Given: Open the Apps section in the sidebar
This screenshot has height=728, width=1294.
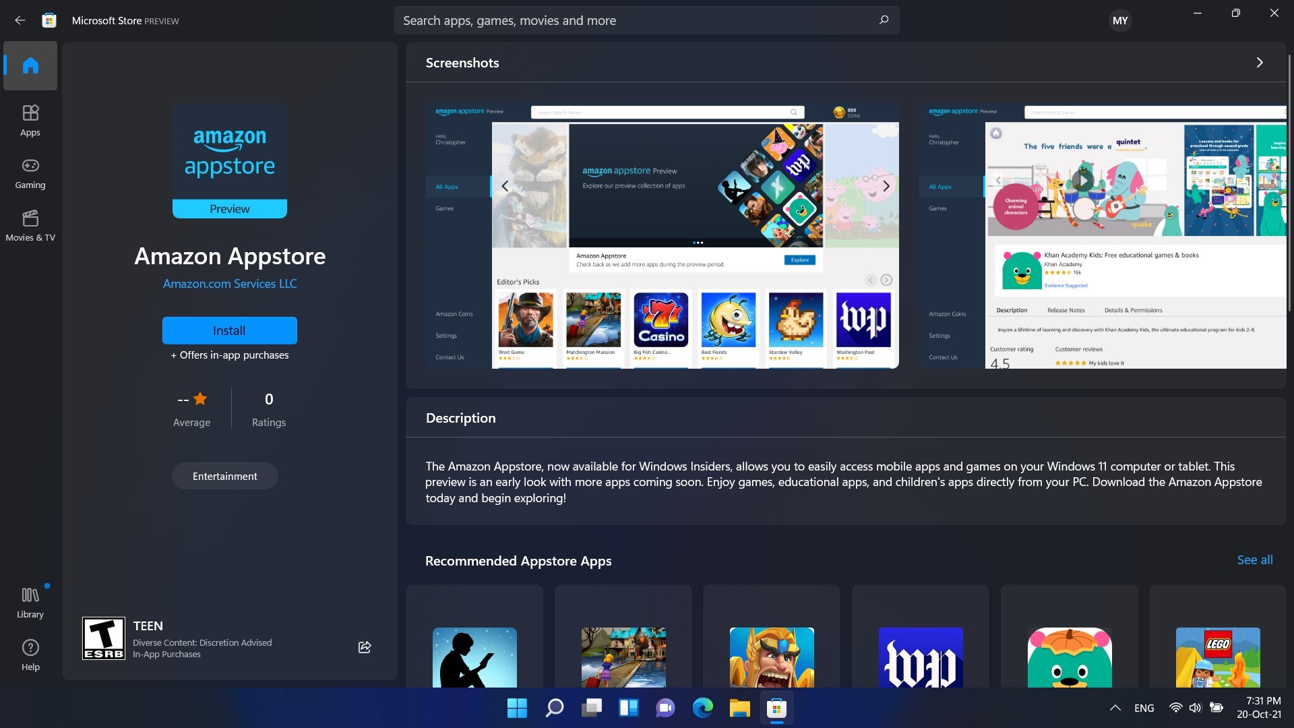Looking at the screenshot, I should [x=30, y=120].
